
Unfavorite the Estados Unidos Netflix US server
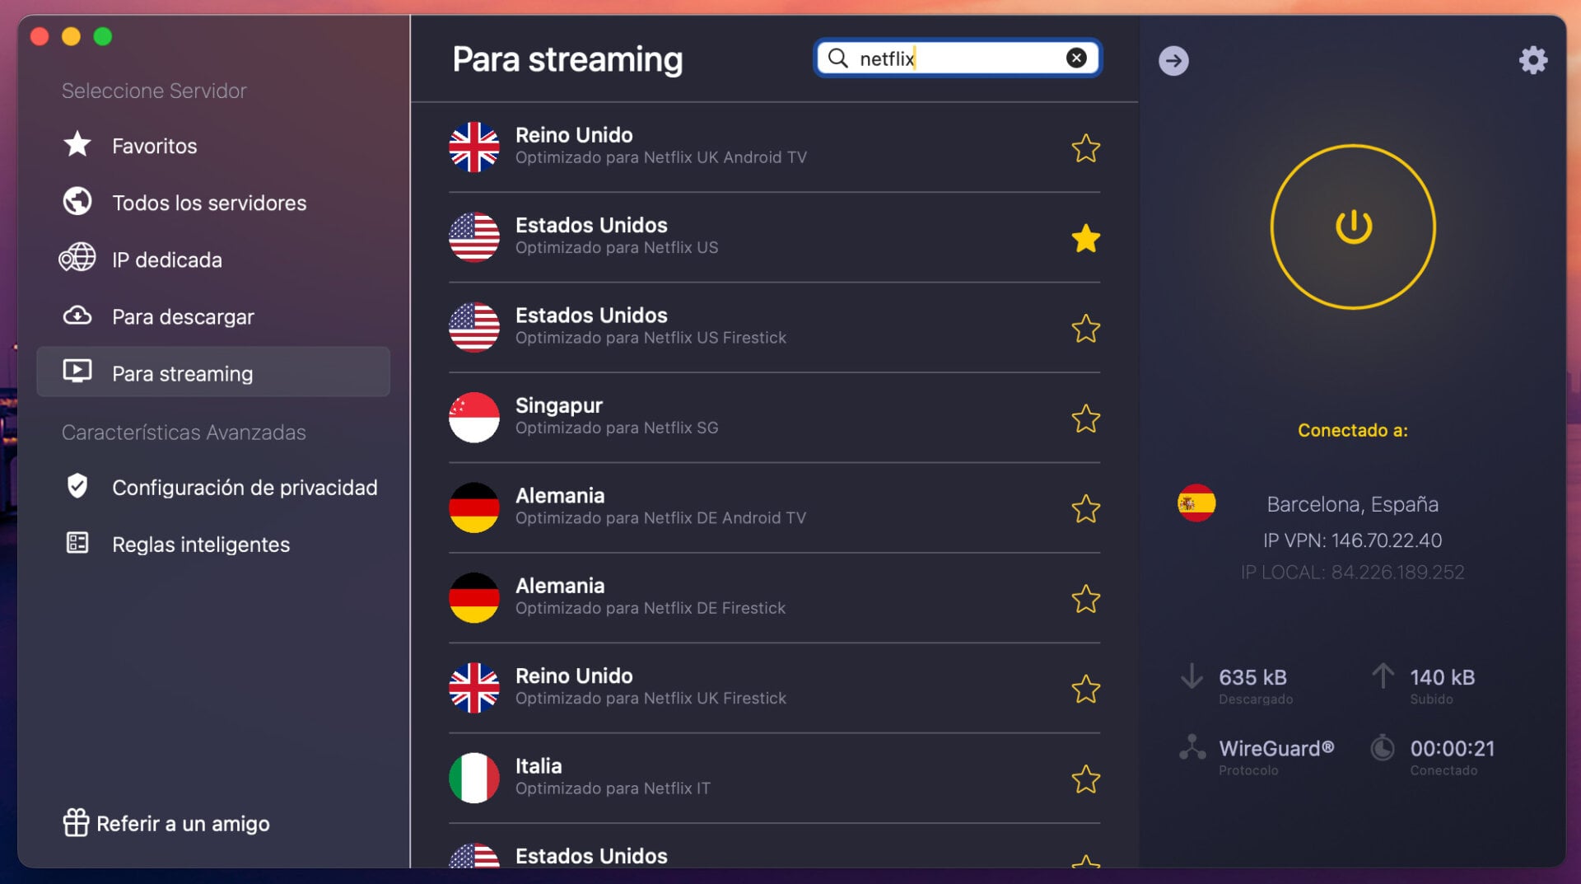point(1086,239)
